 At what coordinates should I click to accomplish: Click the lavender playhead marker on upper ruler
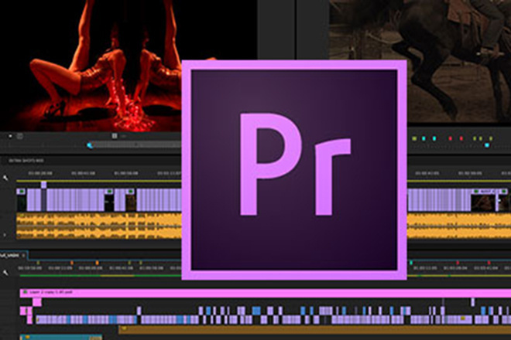(43, 185)
